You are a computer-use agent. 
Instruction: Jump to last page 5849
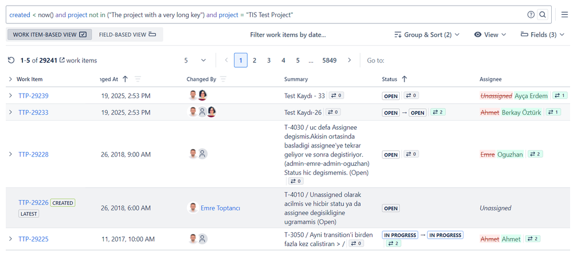tap(329, 60)
